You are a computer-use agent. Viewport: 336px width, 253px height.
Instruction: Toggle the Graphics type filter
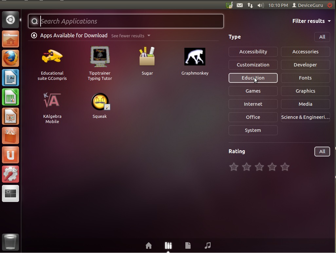305,91
